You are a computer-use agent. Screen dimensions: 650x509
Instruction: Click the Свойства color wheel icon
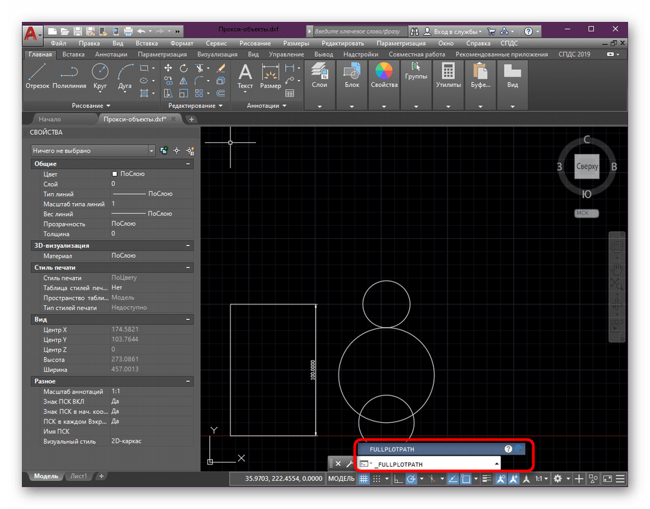coord(384,74)
